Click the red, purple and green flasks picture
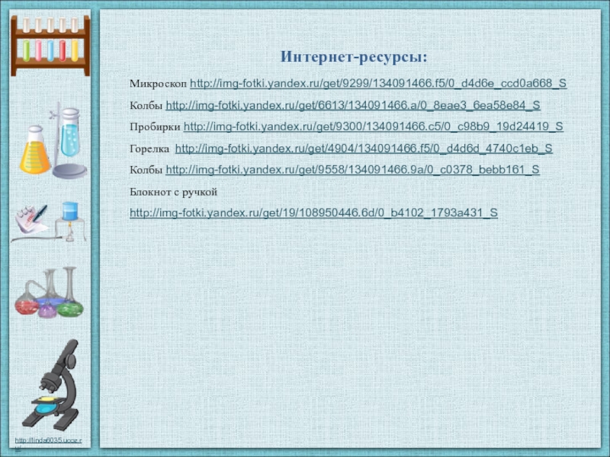The width and height of the screenshot is (610, 457). point(49,292)
